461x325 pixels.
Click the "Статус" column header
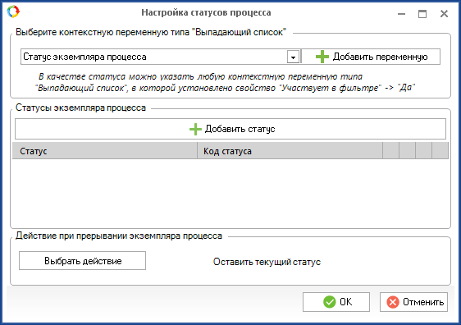[x=105, y=151]
